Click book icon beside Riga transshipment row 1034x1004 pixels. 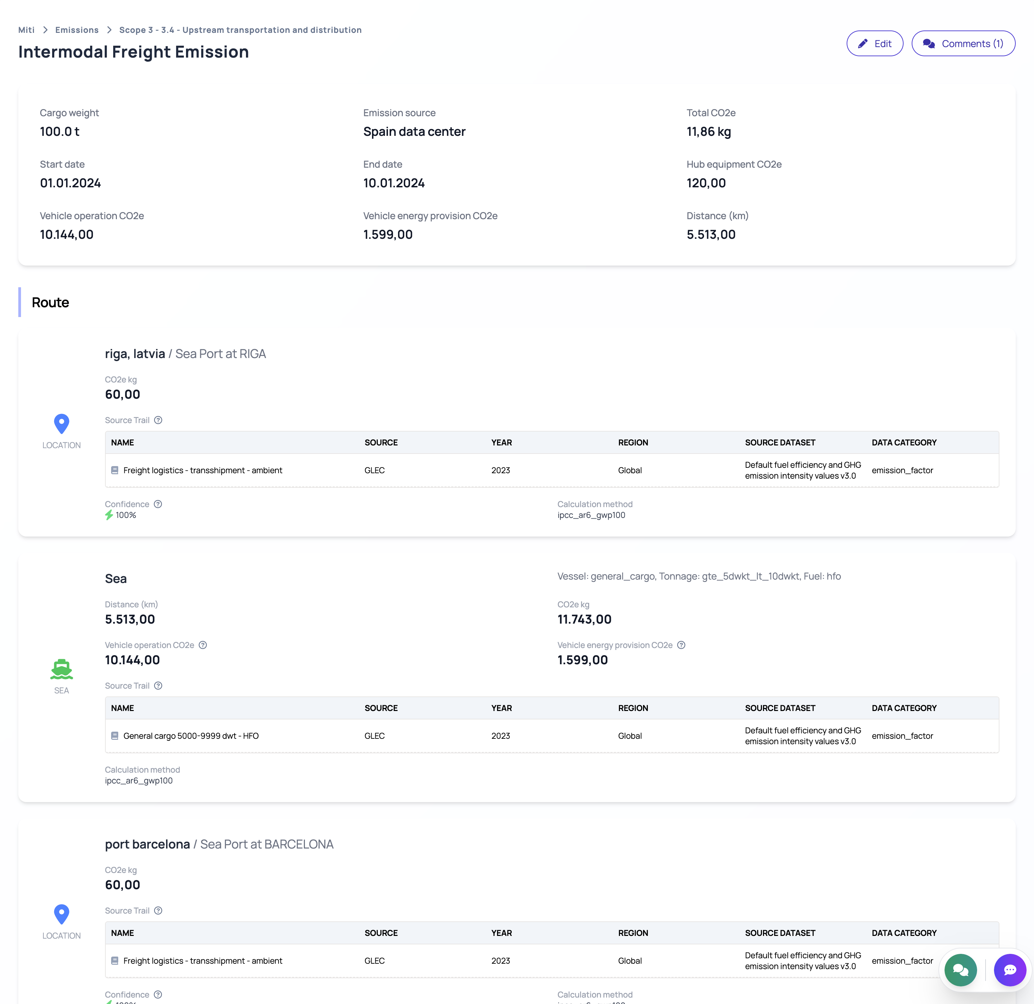[115, 470]
